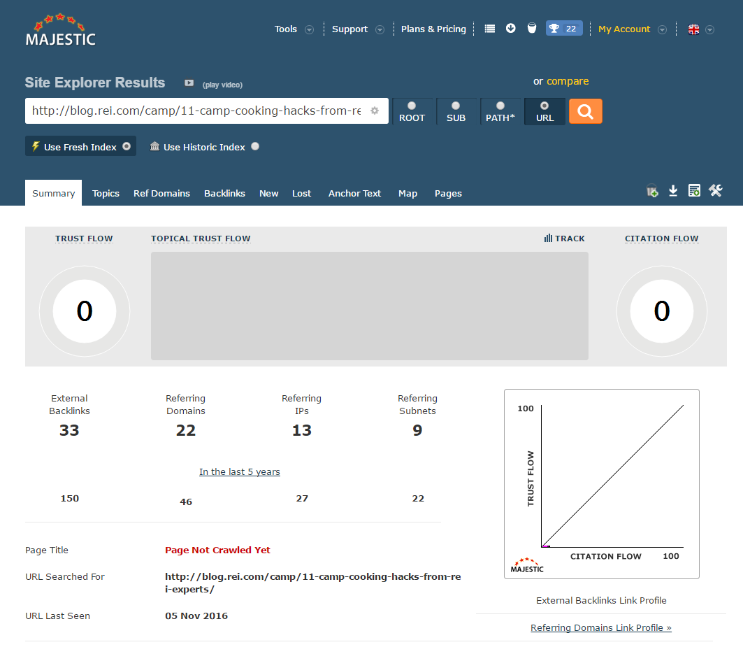
Task: Click the trophy icon showing 22
Action: [x=563, y=29]
